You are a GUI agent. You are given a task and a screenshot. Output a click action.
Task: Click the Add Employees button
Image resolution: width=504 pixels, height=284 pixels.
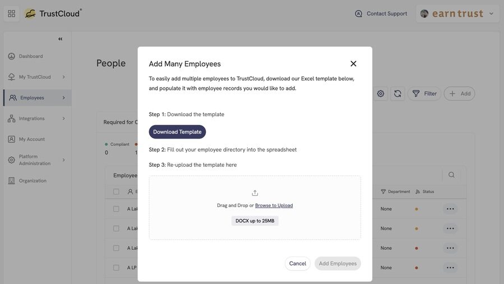pyautogui.click(x=337, y=263)
